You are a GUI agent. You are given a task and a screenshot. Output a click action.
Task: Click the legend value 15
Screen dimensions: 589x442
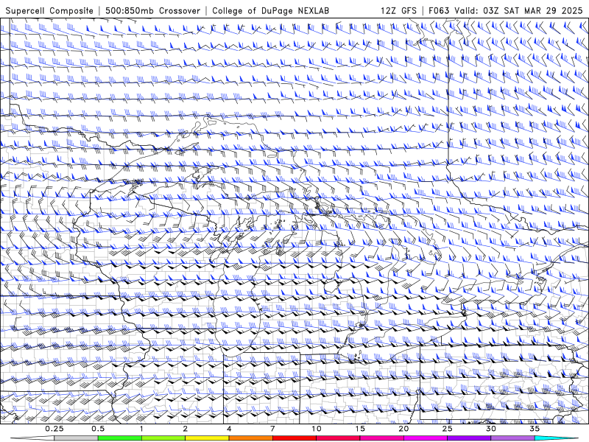[x=360, y=429]
